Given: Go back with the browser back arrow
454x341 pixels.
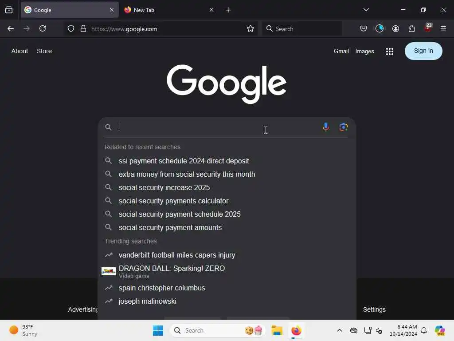Looking at the screenshot, I should [11, 28].
